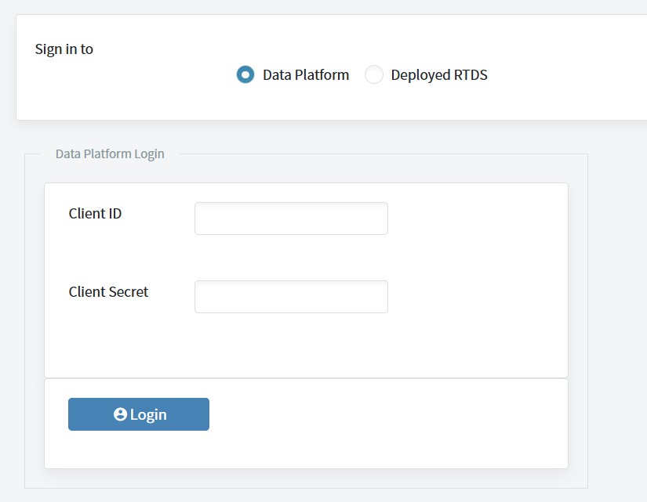
Task: Select the Data Platform radio button
Action: (x=245, y=74)
